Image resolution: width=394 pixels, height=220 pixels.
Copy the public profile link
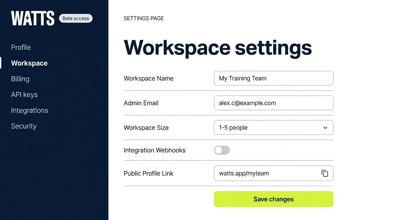(x=324, y=173)
